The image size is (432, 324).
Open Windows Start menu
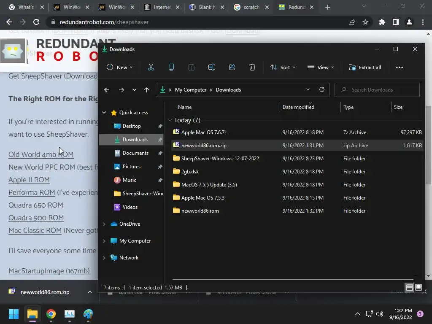13,314
